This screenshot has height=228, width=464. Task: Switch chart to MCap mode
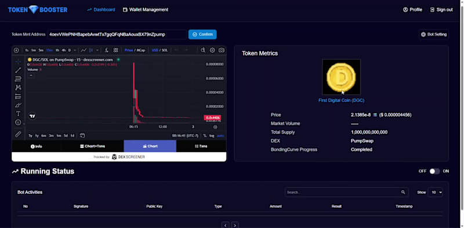[141, 50]
